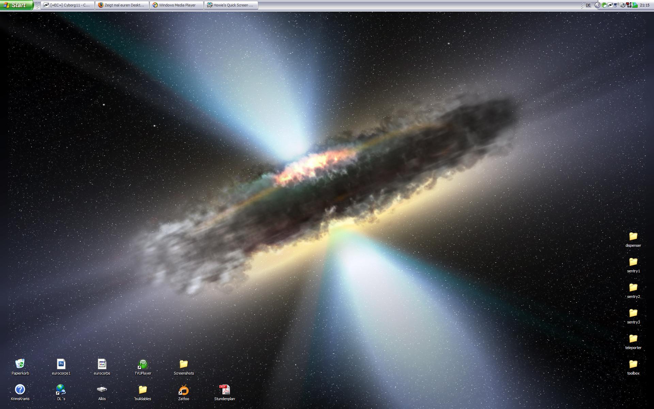Click the white tray icon with black X shape
This screenshot has height=409, width=654.
coord(610,5)
